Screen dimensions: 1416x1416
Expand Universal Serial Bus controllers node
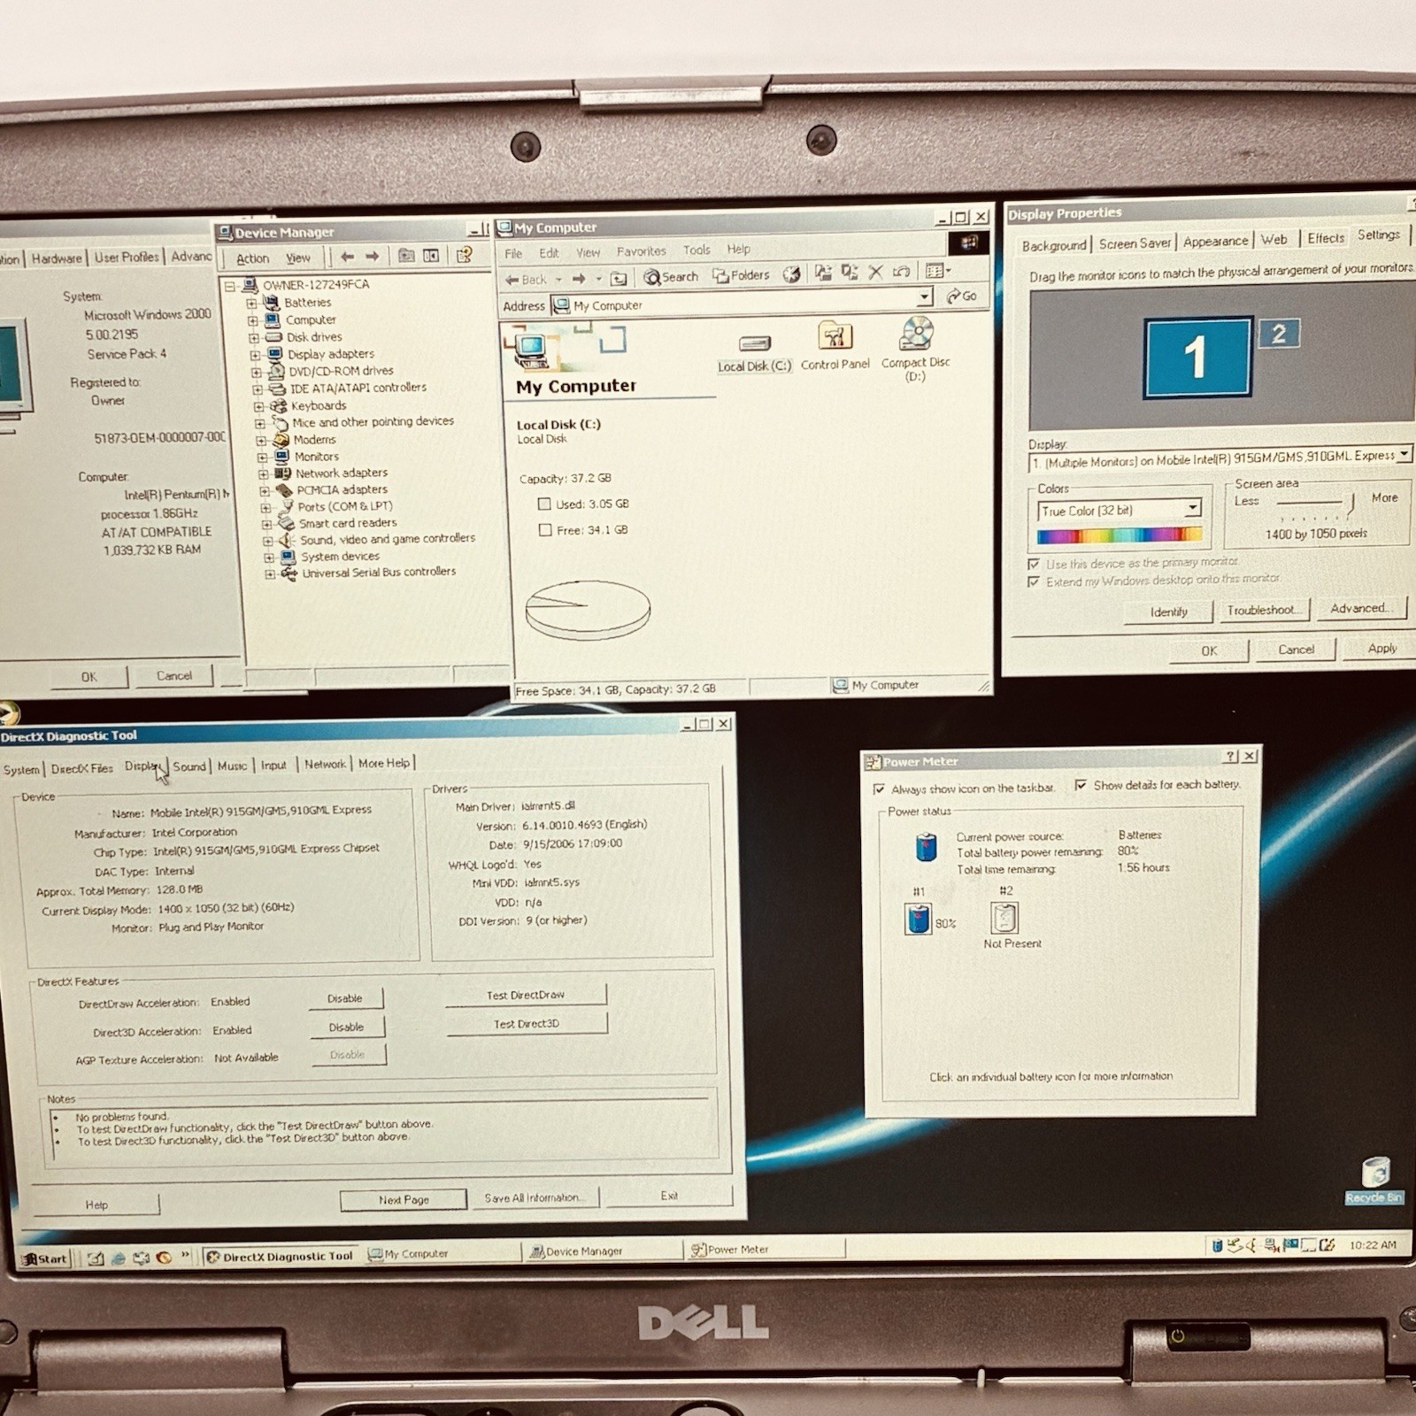(270, 574)
